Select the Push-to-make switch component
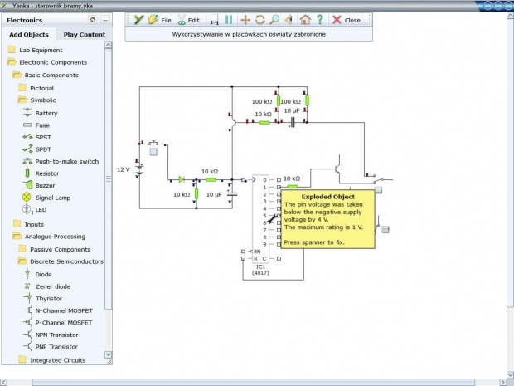 click(61, 161)
